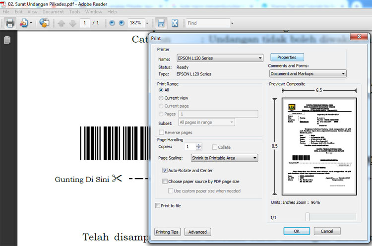Go to next page with down arrow

(73, 23)
